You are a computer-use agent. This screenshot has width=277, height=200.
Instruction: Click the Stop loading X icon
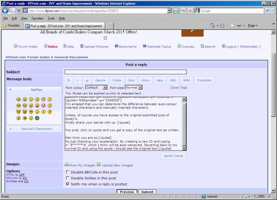(x=190, y=11)
